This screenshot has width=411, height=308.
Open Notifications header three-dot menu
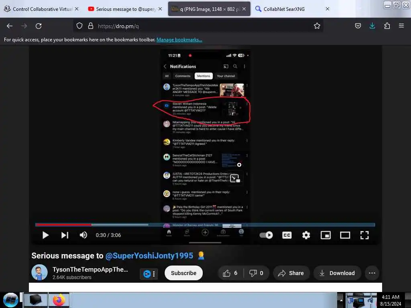(244, 67)
